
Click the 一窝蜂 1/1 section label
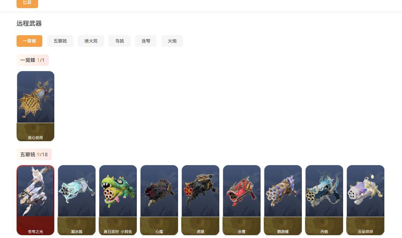pos(32,60)
